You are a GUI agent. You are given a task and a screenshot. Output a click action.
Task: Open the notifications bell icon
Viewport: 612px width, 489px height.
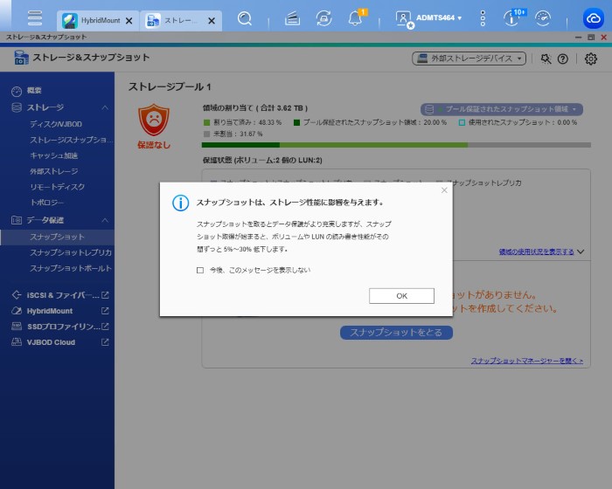355,18
